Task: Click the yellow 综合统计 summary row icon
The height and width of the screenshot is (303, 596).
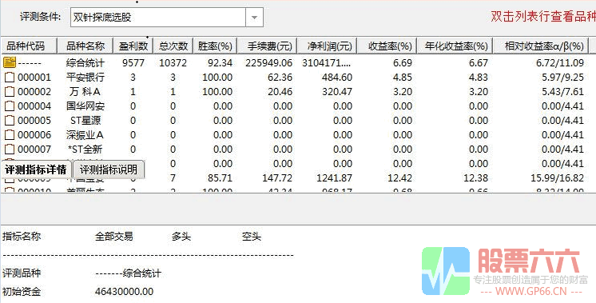Action: (10, 62)
